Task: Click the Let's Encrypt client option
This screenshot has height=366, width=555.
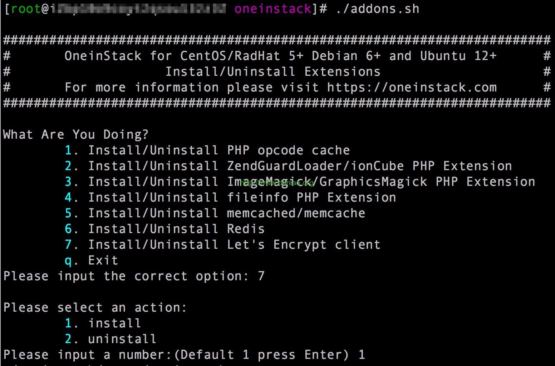Action: pos(222,245)
